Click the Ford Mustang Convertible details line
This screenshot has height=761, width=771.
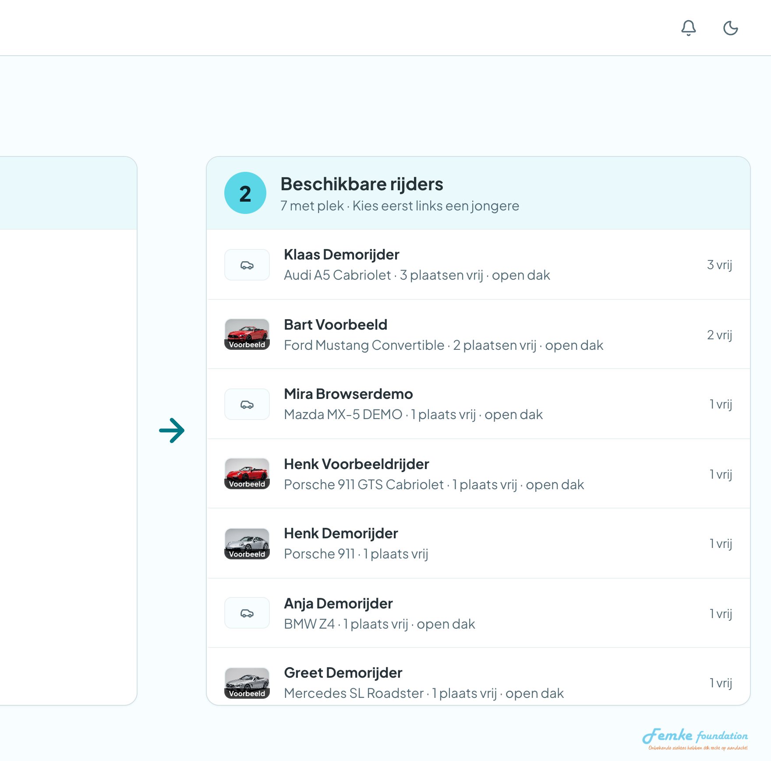(444, 345)
